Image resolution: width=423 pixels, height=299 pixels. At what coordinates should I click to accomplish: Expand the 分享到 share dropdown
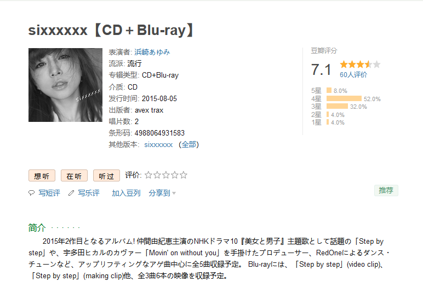point(162,193)
